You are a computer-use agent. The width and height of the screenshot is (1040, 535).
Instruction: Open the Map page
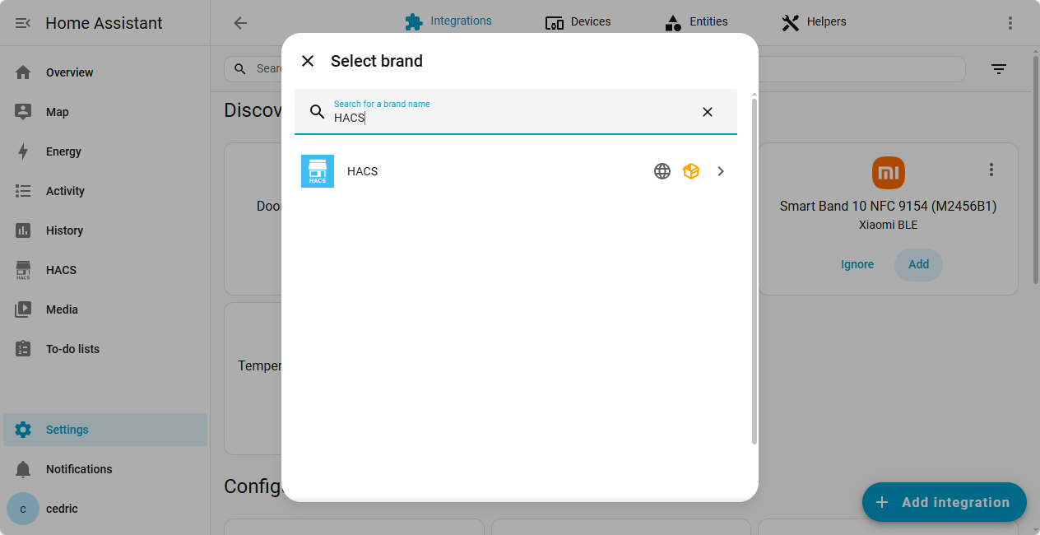(58, 112)
